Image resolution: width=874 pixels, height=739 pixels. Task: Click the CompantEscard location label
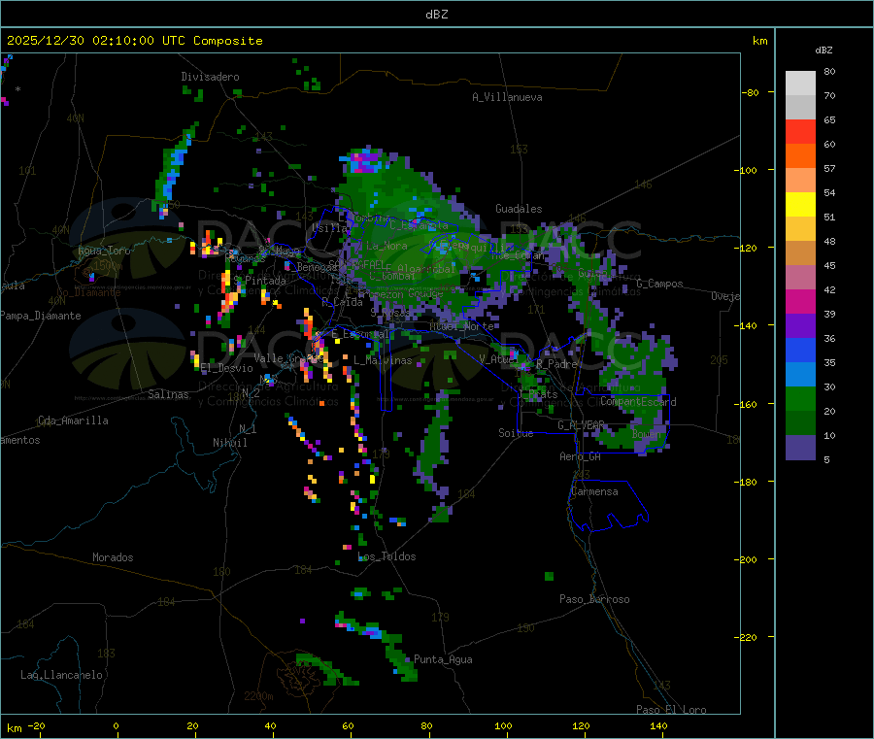coord(638,402)
